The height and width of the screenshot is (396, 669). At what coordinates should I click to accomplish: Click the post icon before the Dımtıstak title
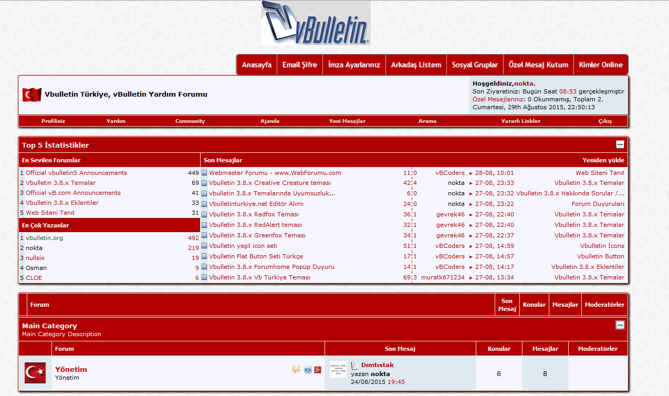coord(354,365)
